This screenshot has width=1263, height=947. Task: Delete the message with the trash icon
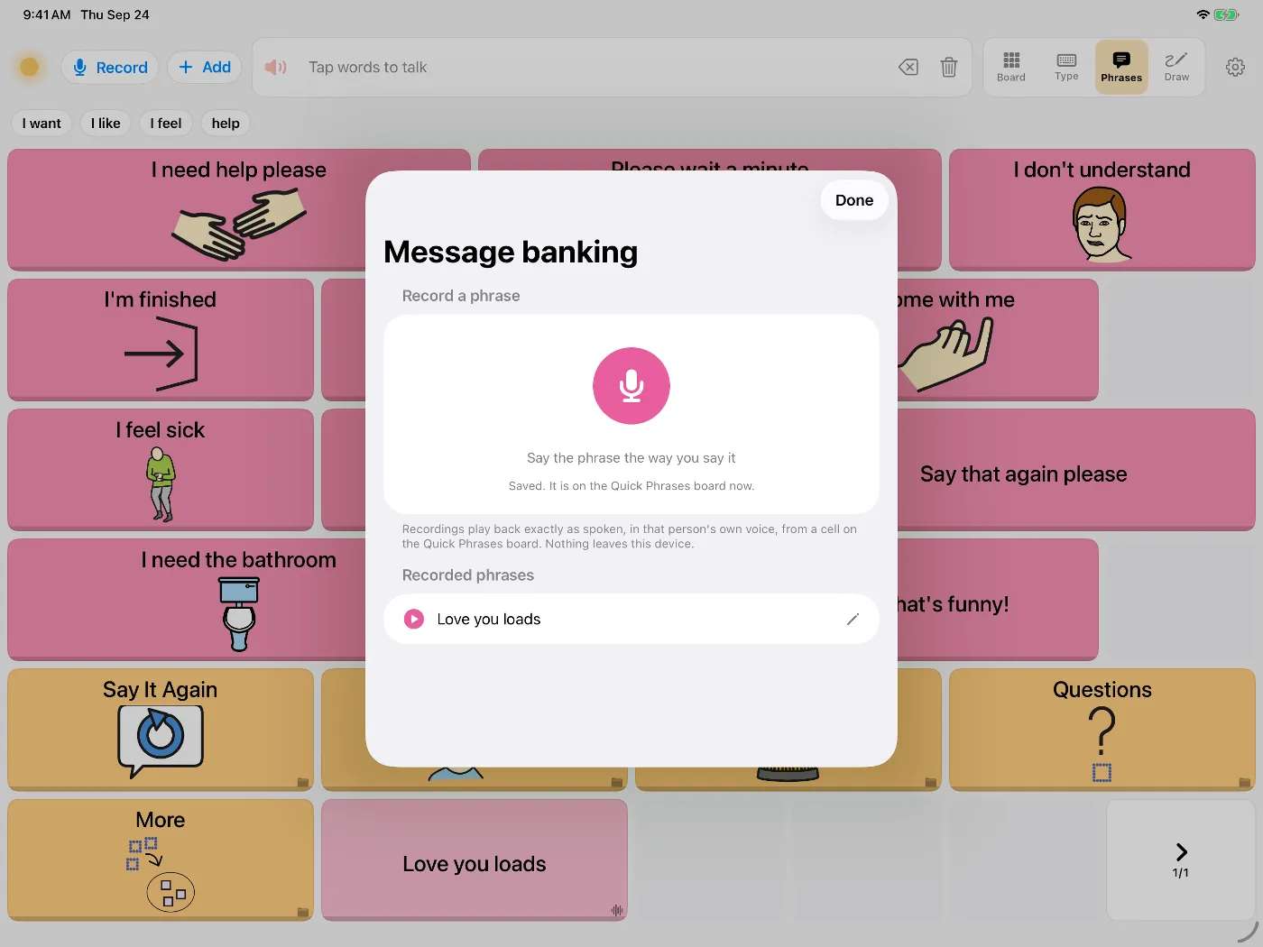(949, 67)
